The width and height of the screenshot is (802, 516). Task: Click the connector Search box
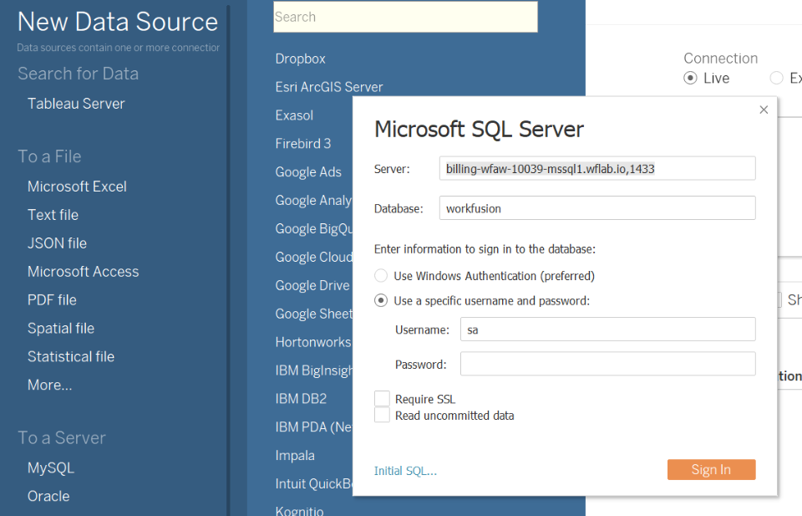[x=405, y=17]
